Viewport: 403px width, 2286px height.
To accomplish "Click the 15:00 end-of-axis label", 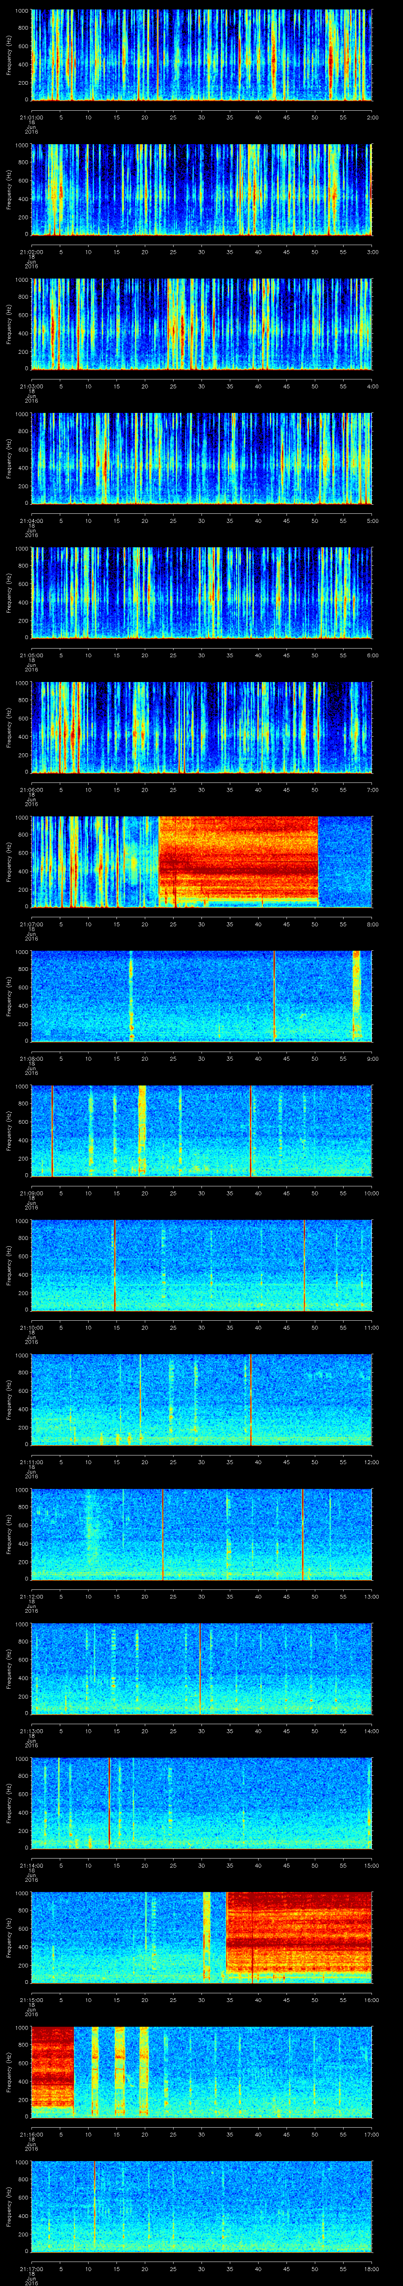I will (371, 1864).
